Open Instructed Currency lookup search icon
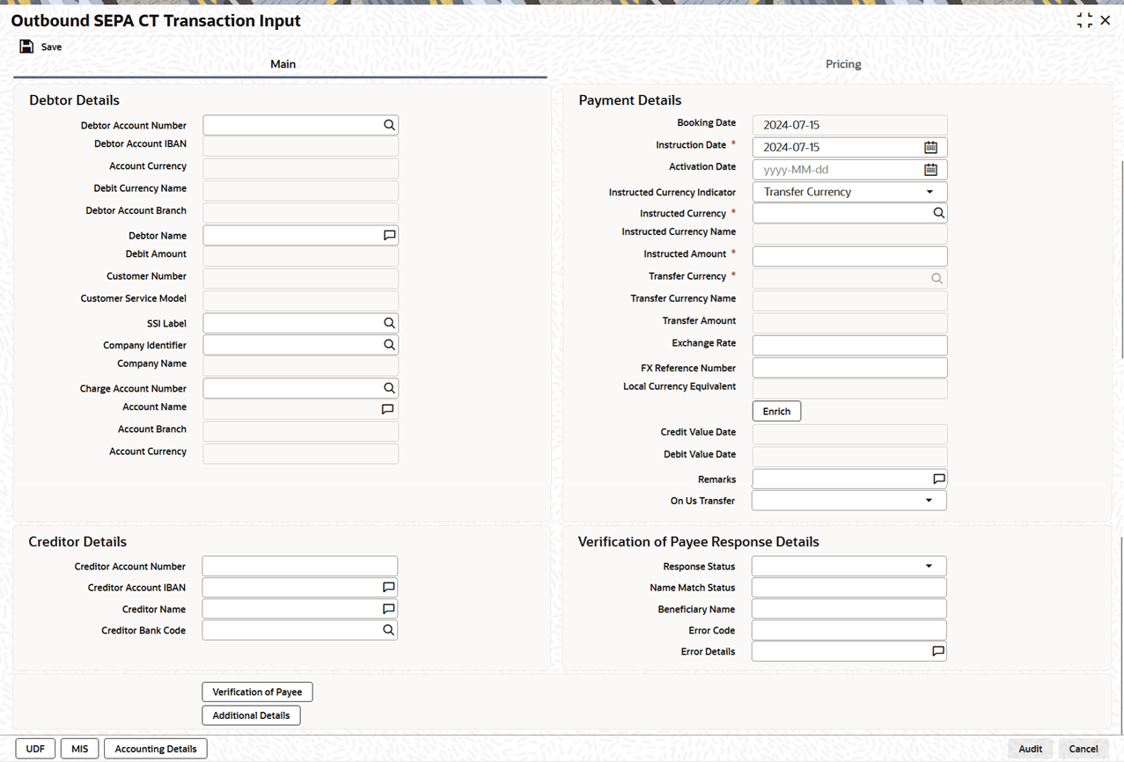 [938, 213]
